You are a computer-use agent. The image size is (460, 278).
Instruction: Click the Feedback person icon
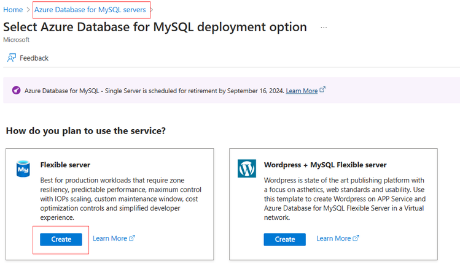click(x=12, y=58)
